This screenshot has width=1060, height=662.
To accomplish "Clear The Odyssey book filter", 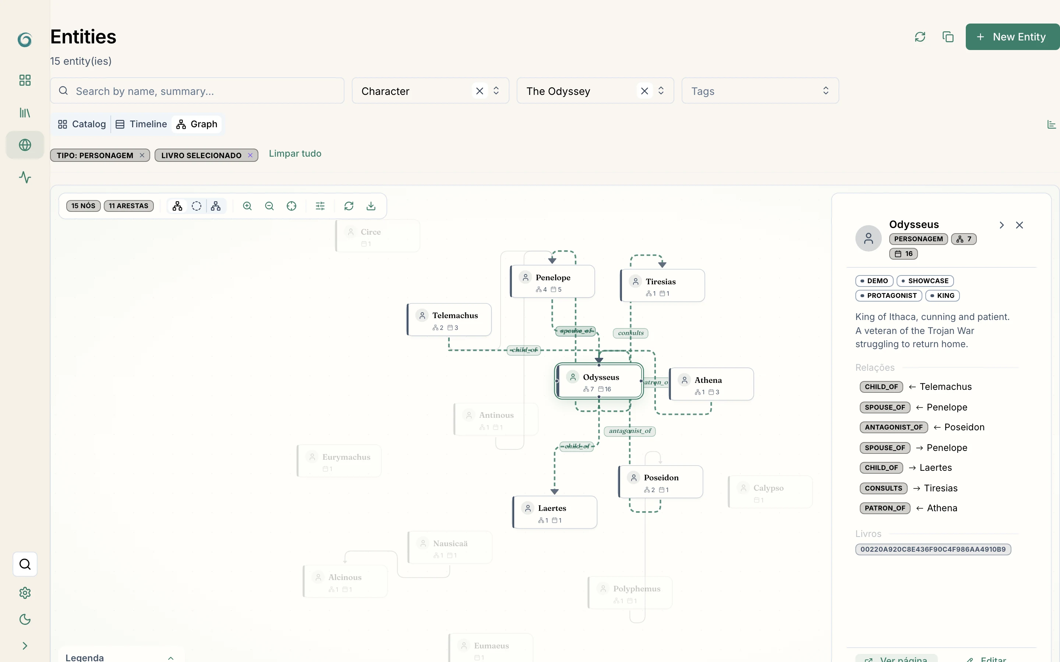I will click(644, 91).
